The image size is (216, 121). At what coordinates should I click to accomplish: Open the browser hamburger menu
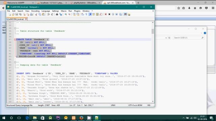(x=213, y=8)
